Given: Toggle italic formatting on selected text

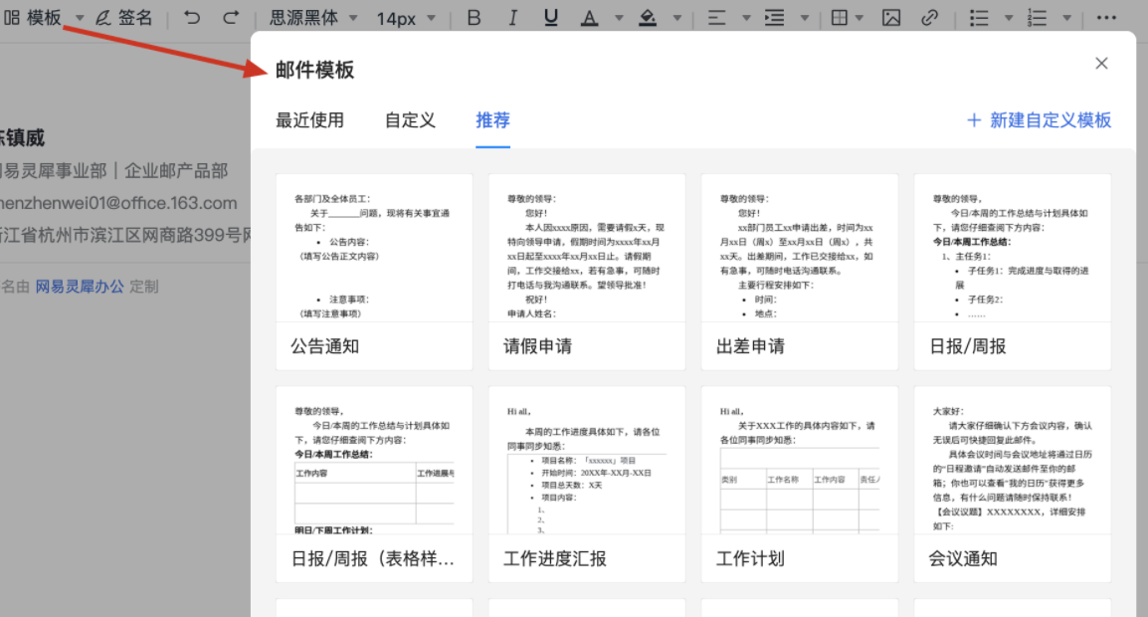Looking at the screenshot, I should pos(512,17).
